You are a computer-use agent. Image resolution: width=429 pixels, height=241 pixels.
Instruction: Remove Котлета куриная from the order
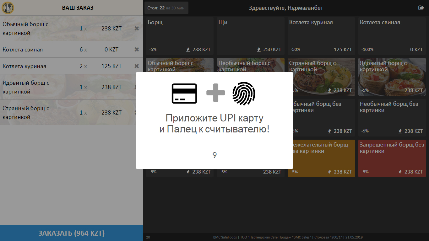(x=137, y=66)
